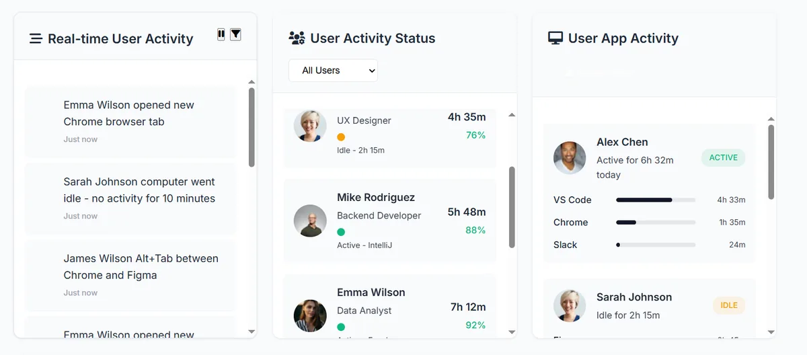Click Emma Wilson's green status dot
This screenshot has width=807, height=355.
pos(341,327)
